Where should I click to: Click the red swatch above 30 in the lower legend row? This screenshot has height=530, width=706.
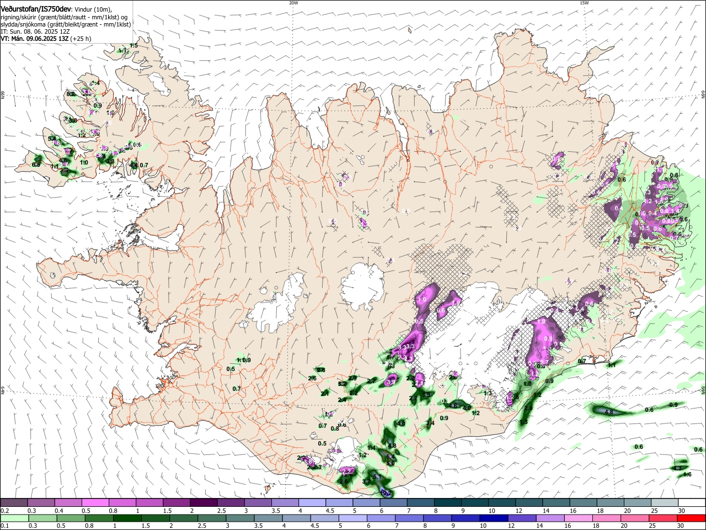[691, 518]
